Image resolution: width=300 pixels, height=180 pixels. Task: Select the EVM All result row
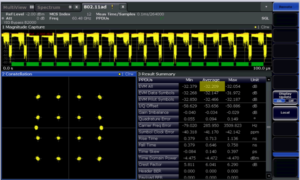(x=201, y=86)
